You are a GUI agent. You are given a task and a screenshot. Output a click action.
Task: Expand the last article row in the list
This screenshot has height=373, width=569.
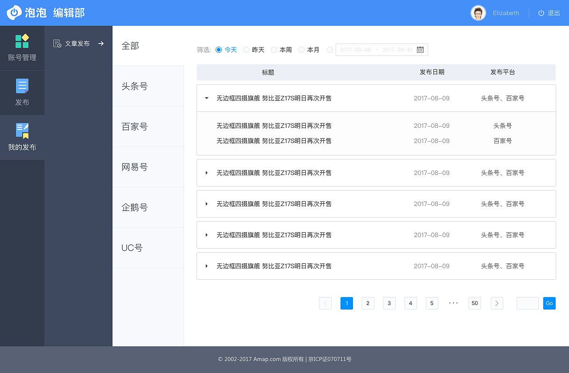coord(206,266)
